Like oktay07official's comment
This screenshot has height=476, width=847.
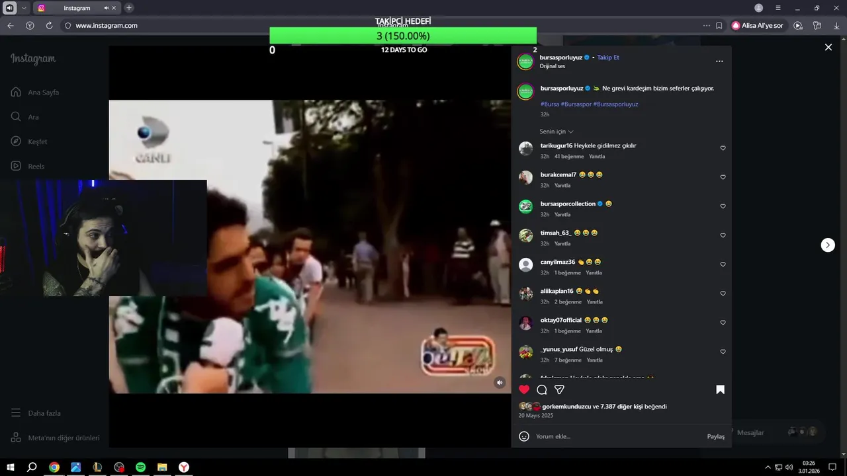pyautogui.click(x=723, y=323)
